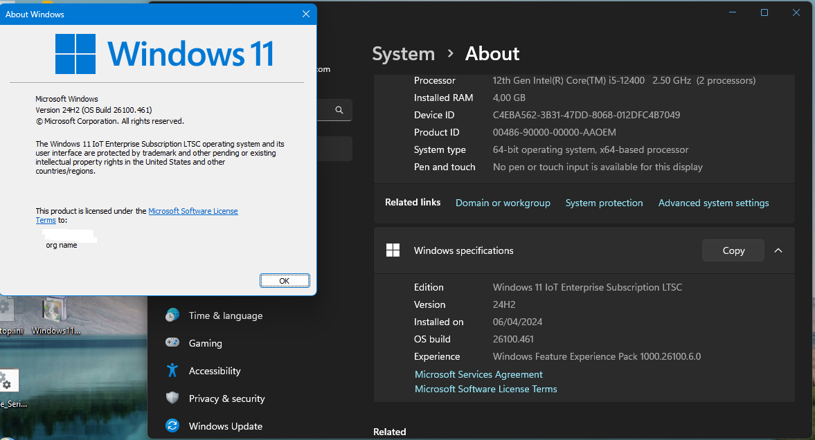The width and height of the screenshot is (815, 440).
Task: Click the Time & language clock icon
Action: coord(172,315)
